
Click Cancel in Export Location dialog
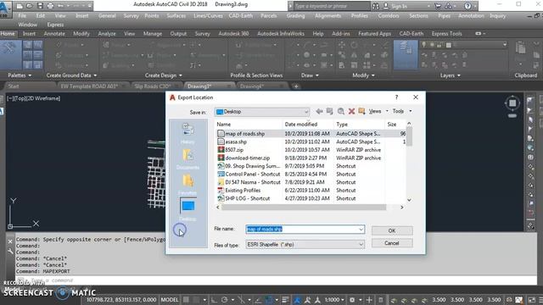point(392,243)
